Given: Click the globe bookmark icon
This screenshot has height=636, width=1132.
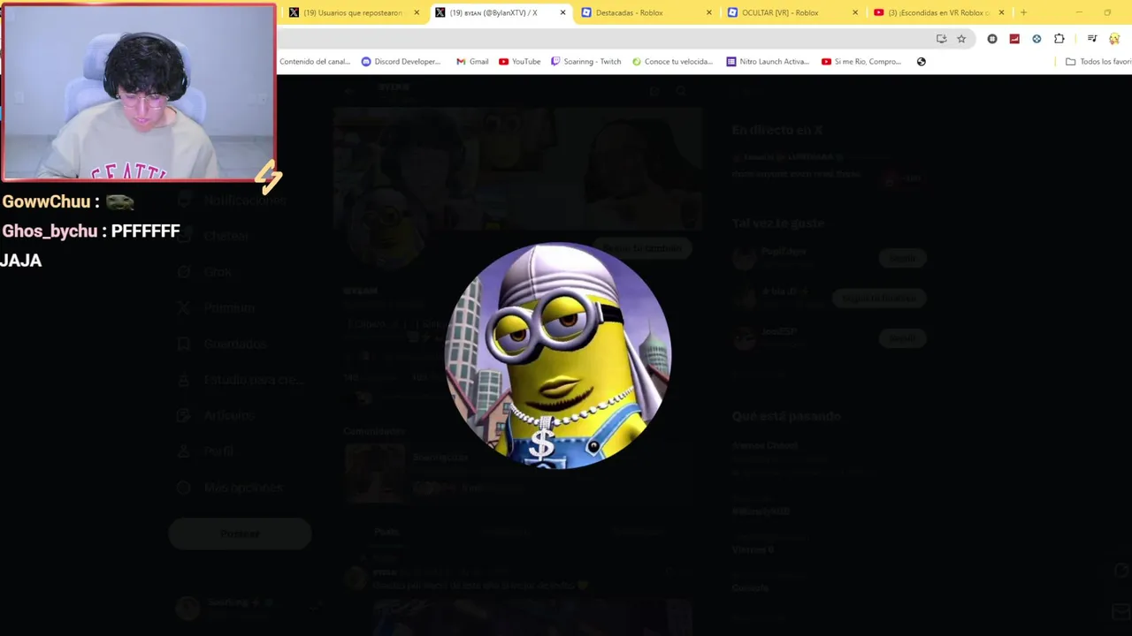Looking at the screenshot, I should coord(922,62).
